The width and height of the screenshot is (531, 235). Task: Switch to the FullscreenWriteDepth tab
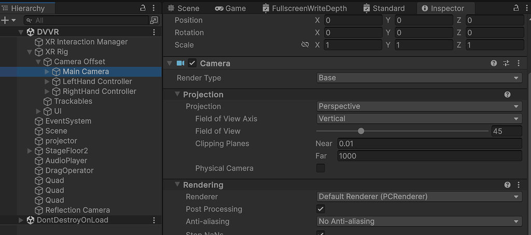click(311, 8)
